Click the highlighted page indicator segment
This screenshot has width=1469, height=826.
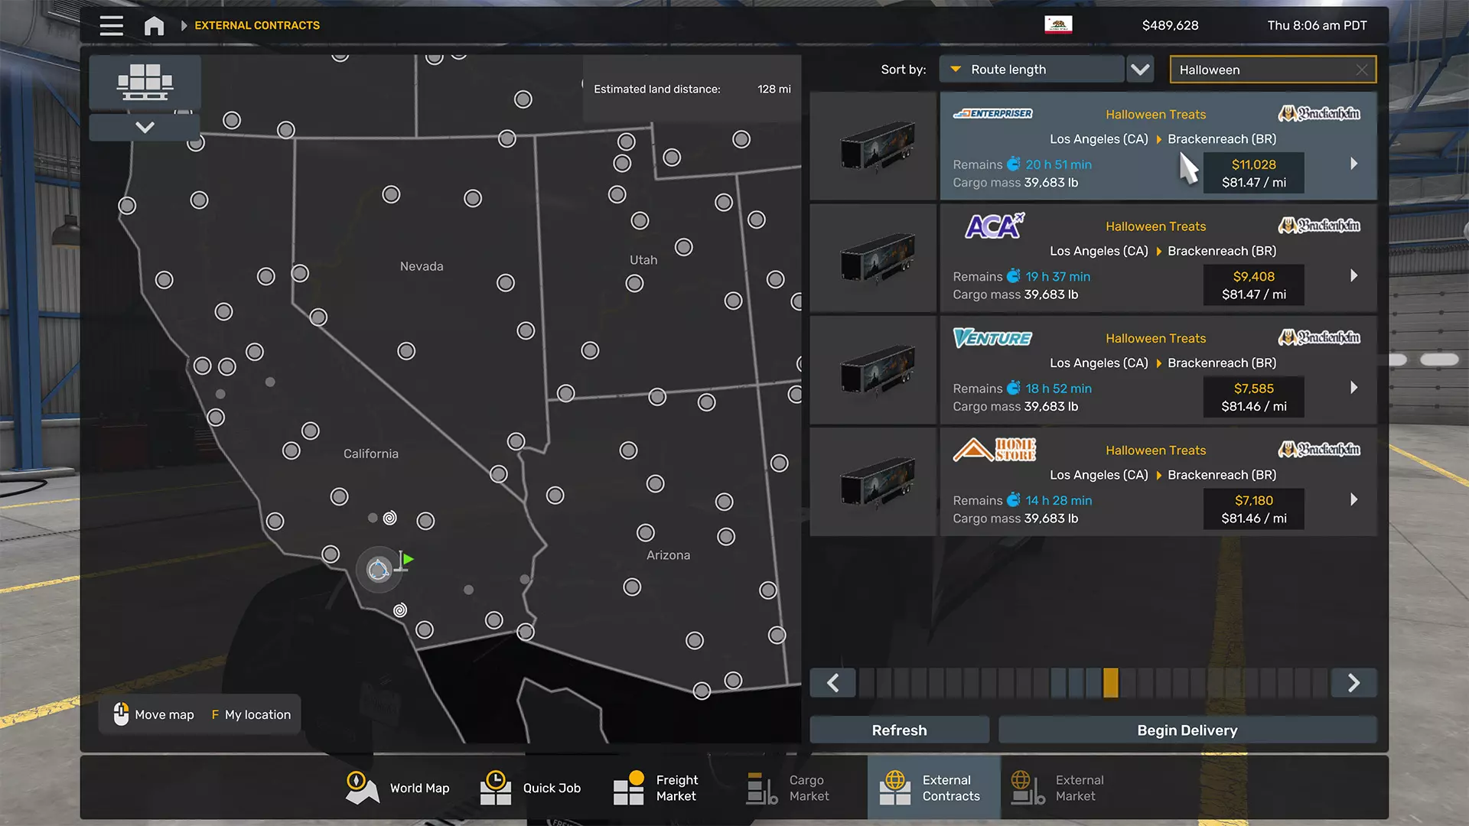click(x=1110, y=683)
